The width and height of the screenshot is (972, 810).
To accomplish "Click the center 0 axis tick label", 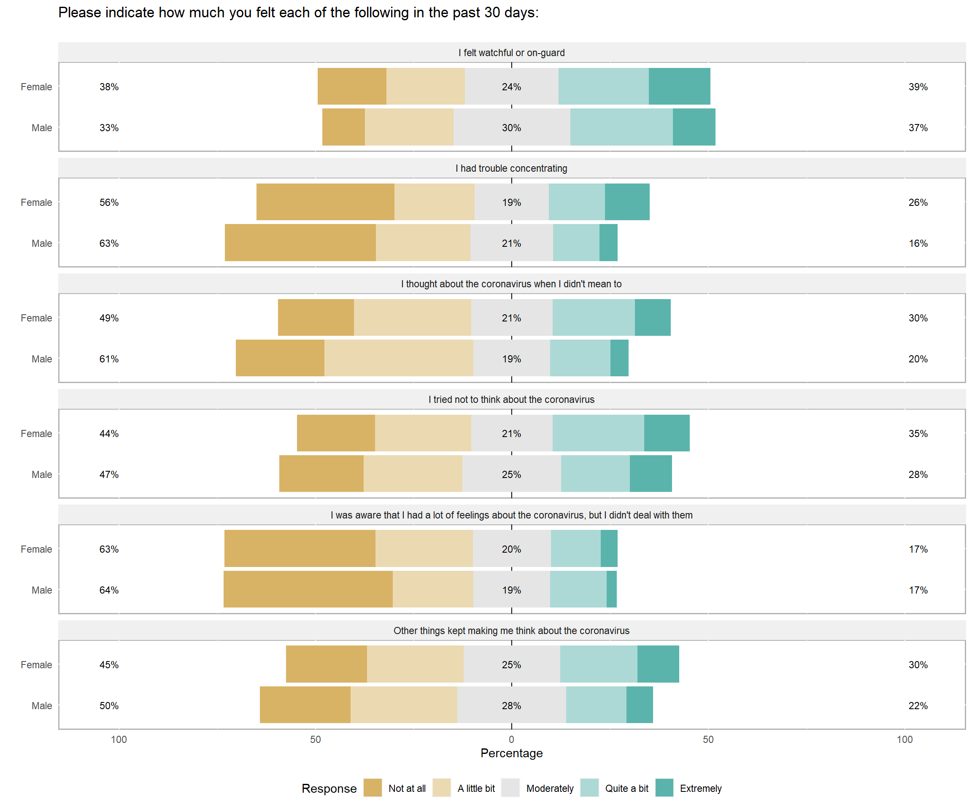I will pyautogui.click(x=511, y=739).
